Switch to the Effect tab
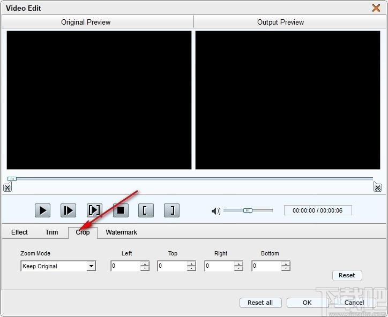 [x=19, y=232]
